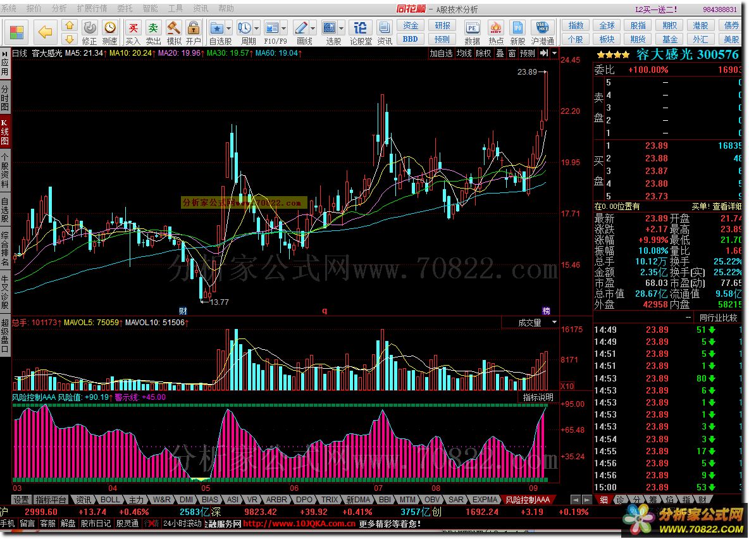Click the 港股 Hong Kong stocks button

(x=701, y=25)
